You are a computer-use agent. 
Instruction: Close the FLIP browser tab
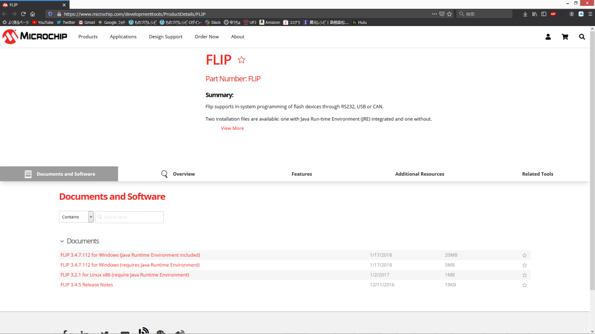[64, 5]
